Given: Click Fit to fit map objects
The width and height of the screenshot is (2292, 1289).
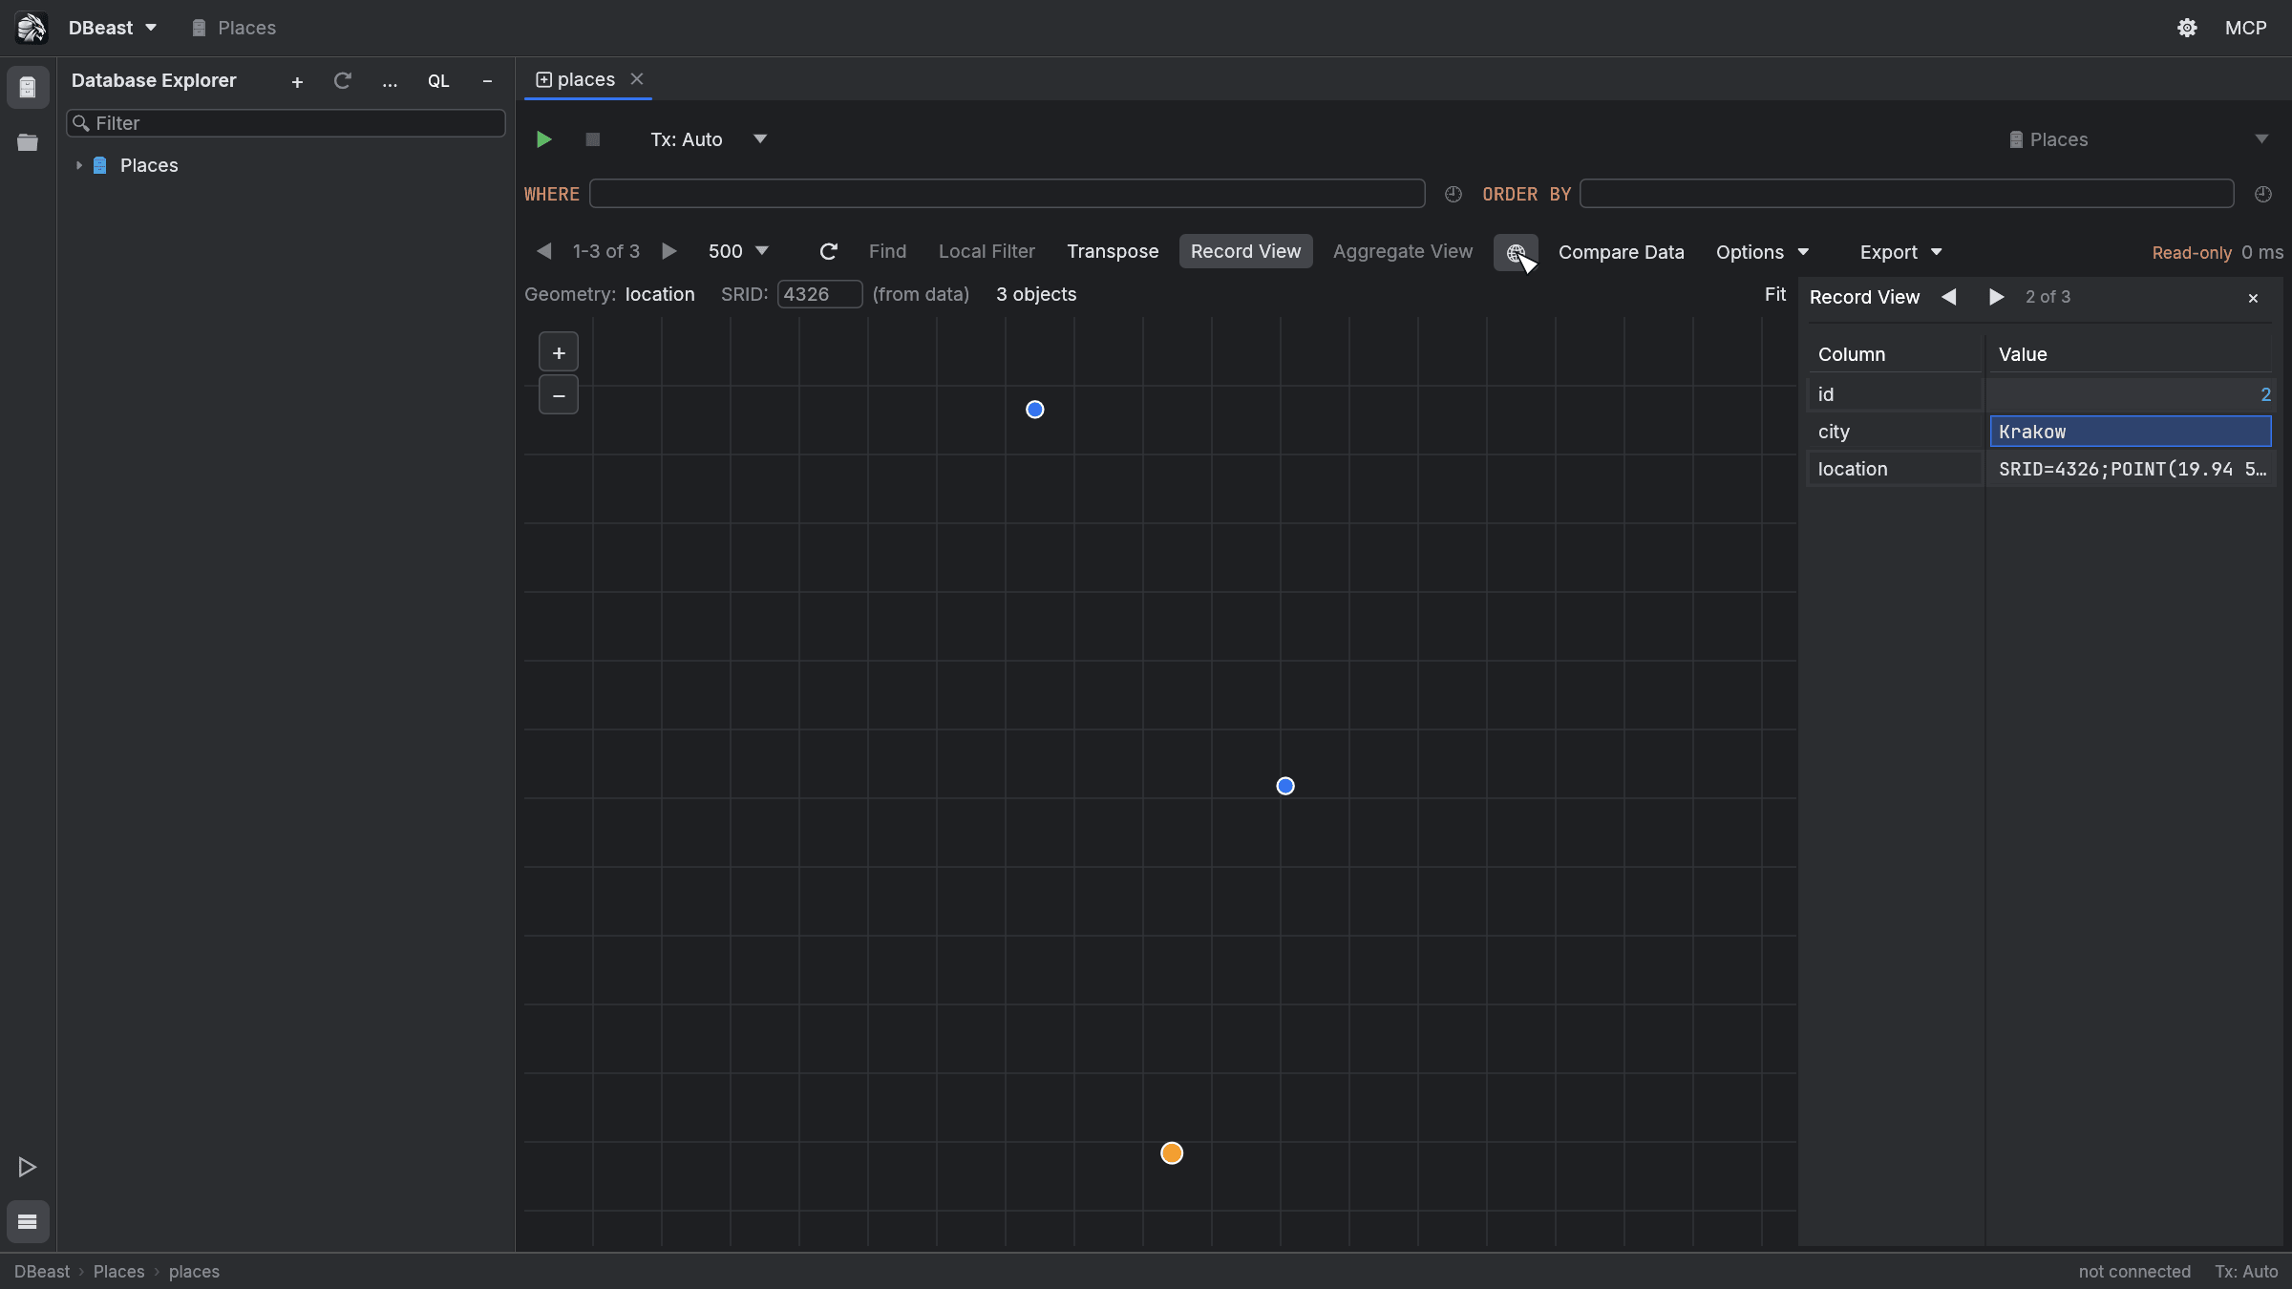Looking at the screenshot, I should [x=1774, y=295].
